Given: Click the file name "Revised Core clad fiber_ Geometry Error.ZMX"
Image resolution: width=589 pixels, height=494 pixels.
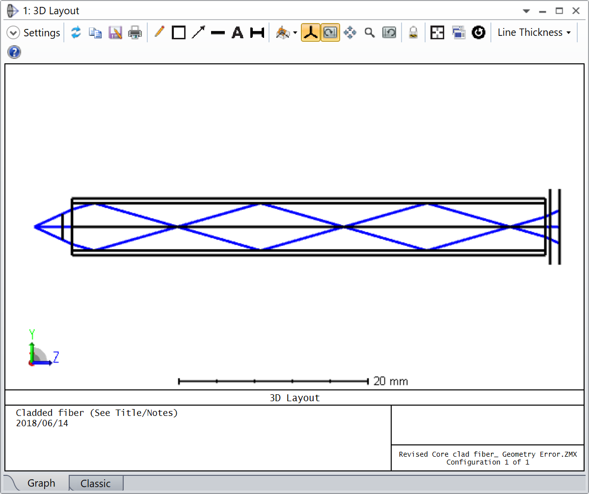Looking at the screenshot, I should 488,454.
